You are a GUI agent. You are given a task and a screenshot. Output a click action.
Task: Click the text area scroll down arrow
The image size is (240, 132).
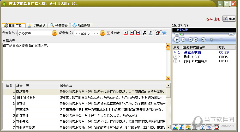pos(168,78)
